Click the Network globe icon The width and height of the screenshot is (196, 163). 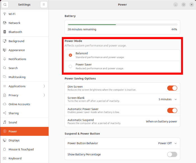pyautogui.click(x=5, y=23)
